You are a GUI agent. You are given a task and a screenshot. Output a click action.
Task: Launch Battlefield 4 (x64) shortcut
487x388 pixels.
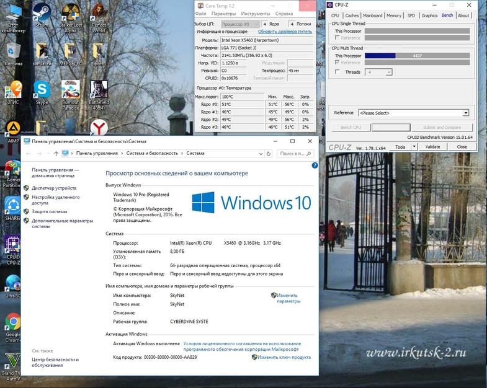pos(99,95)
